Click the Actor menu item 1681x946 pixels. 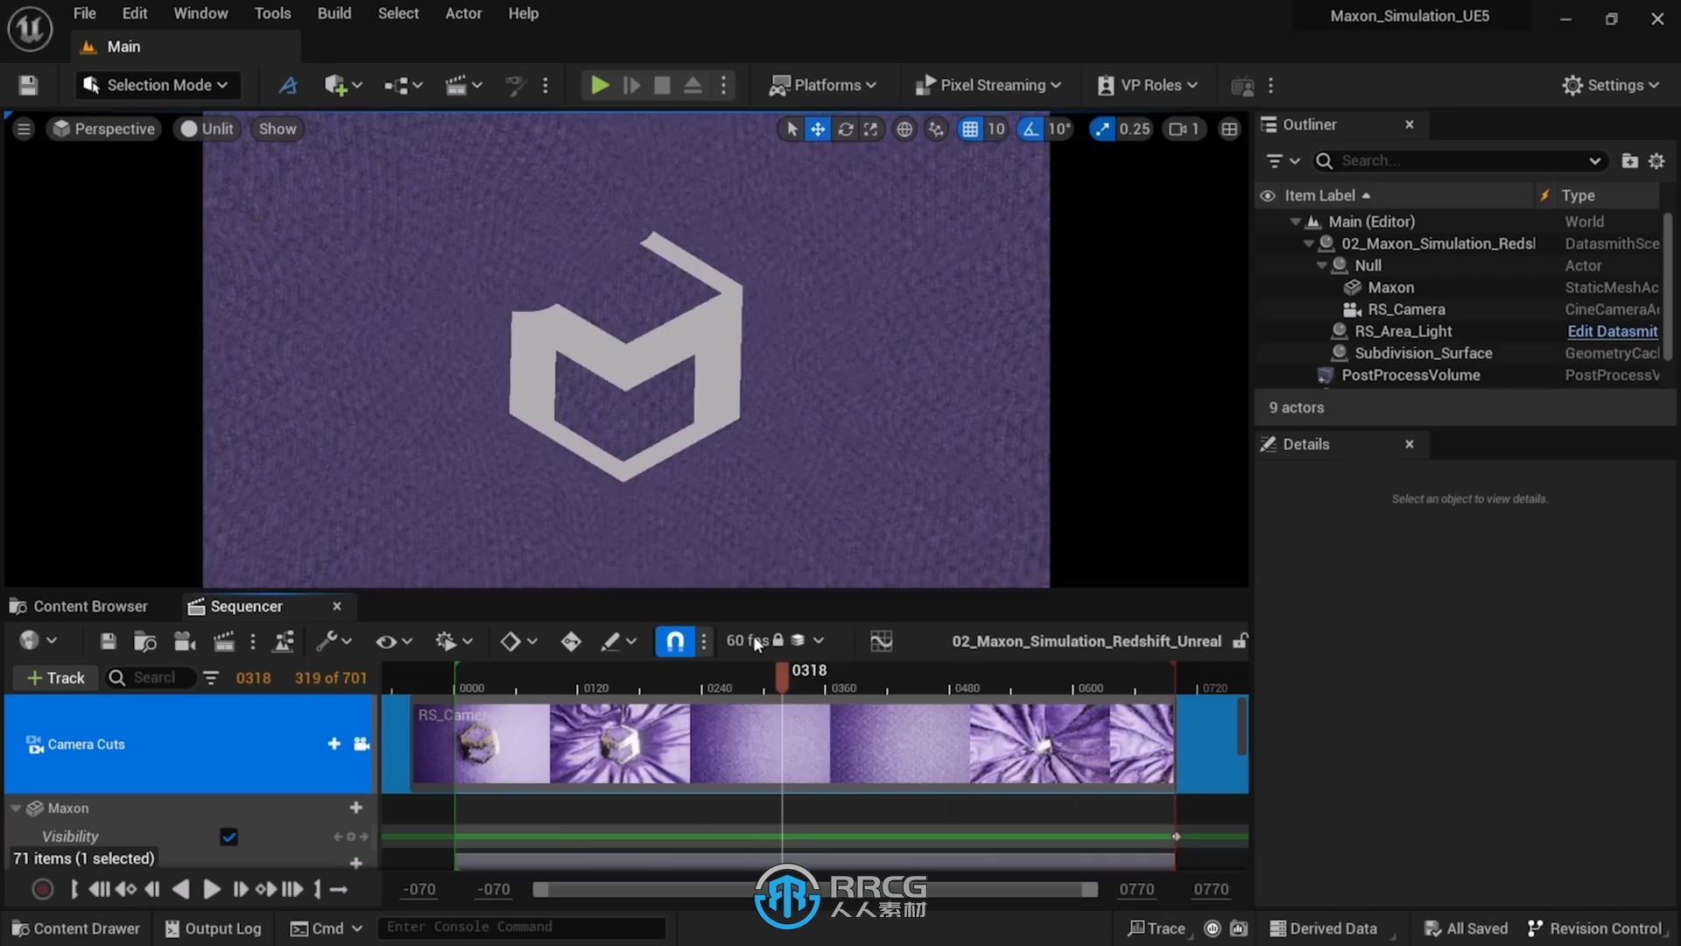pyautogui.click(x=463, y=13)
